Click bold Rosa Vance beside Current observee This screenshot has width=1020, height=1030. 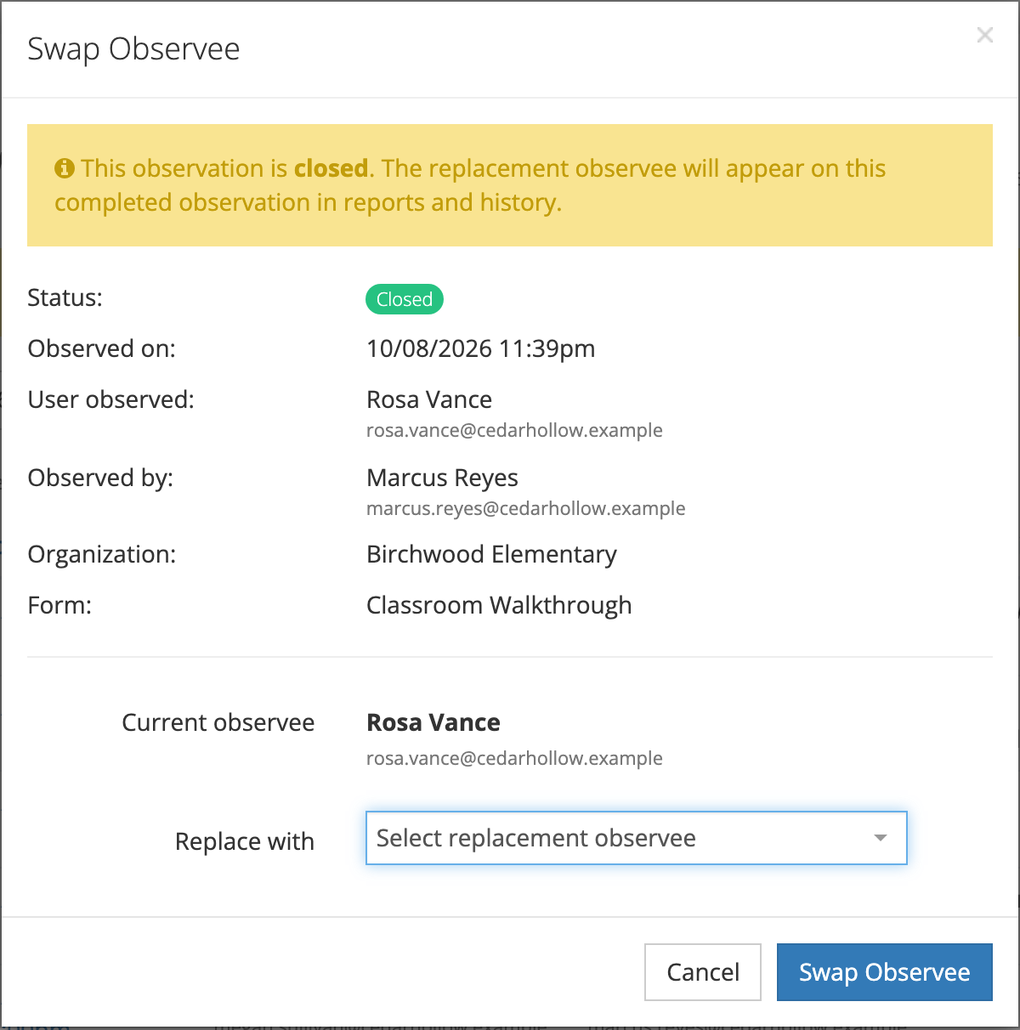coord(433,722)
